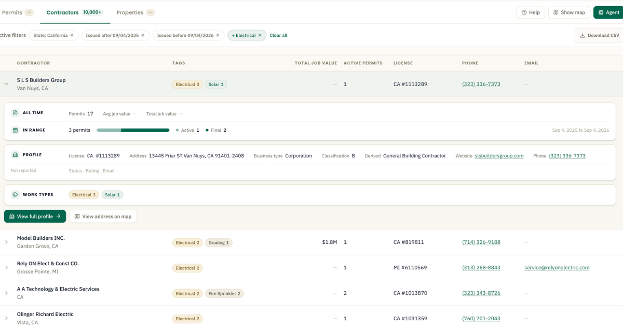
Task: Click the Work Types tag icon
Action: point(15,195)
